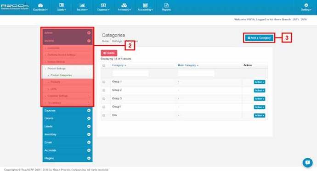Open the Income chart icon menu
Screen dimensions: 317x171
click(x=82, y=5)
